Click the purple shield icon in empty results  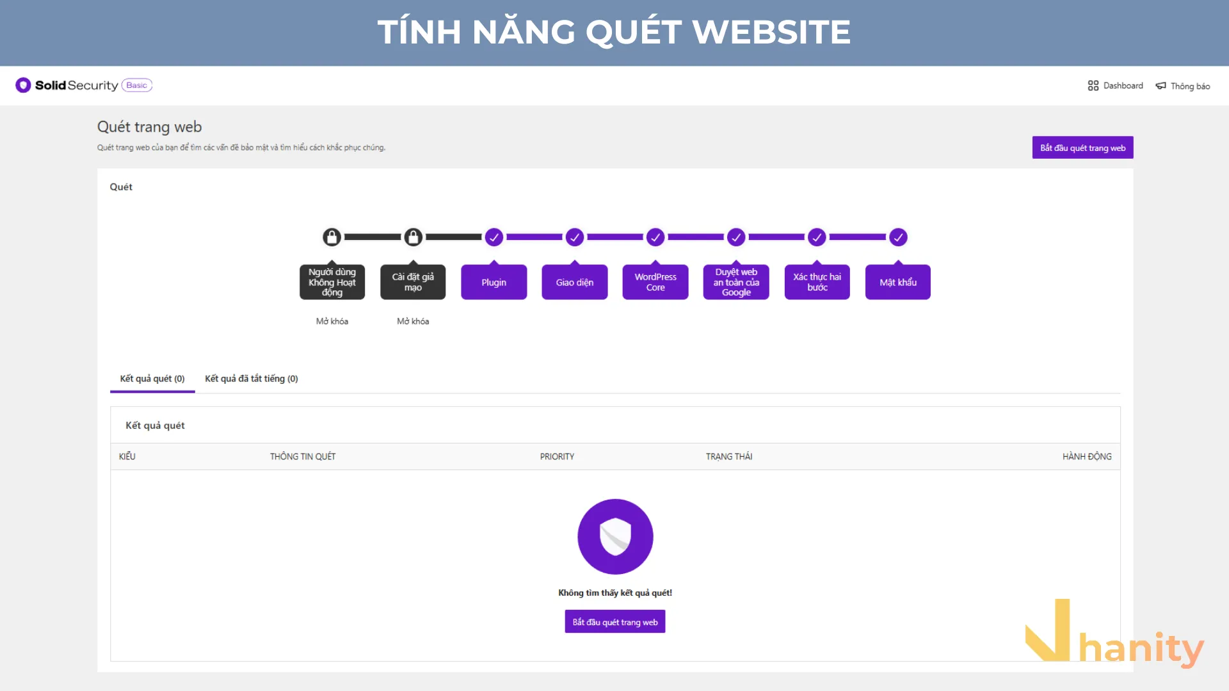tap(615, 536)
